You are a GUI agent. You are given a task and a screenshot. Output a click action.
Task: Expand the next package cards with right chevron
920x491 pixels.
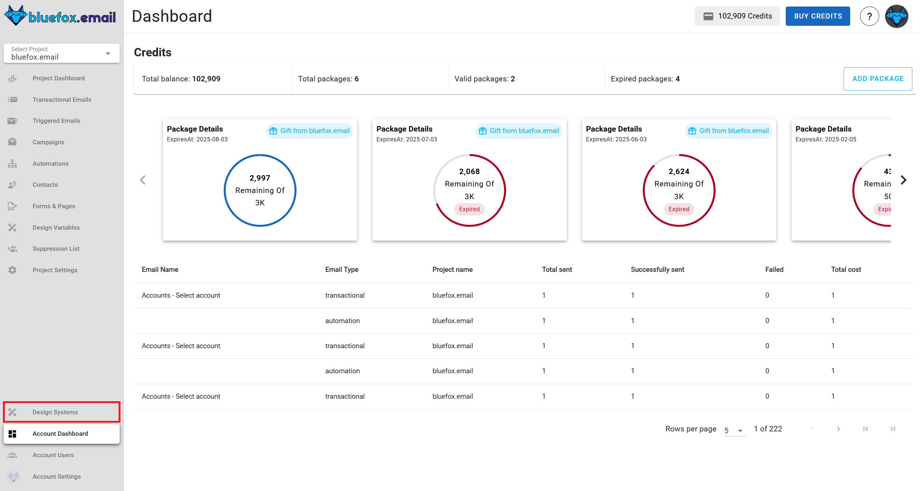coord(904,180)
